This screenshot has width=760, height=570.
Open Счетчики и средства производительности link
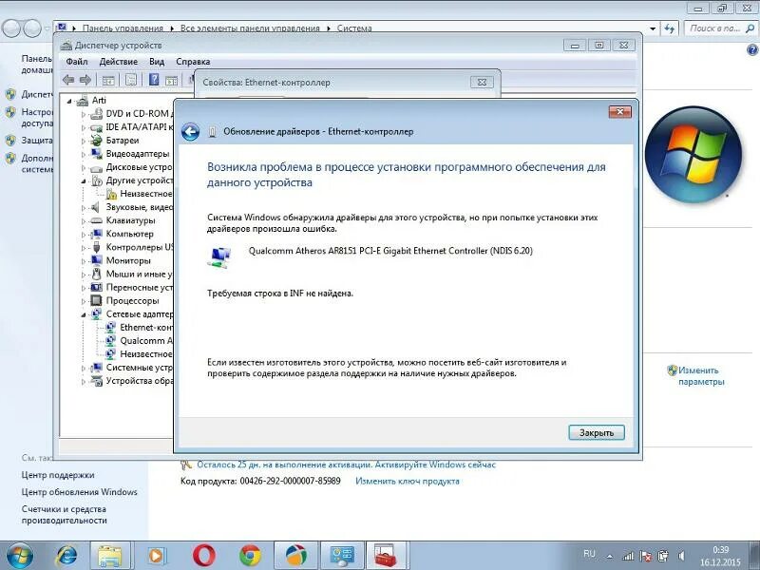coord(64,515)
